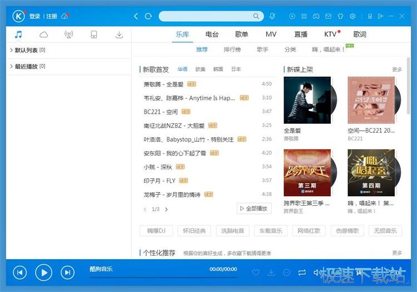
Task: Click the phone remote icon in the title bar
Action: [x=370, y=16]
